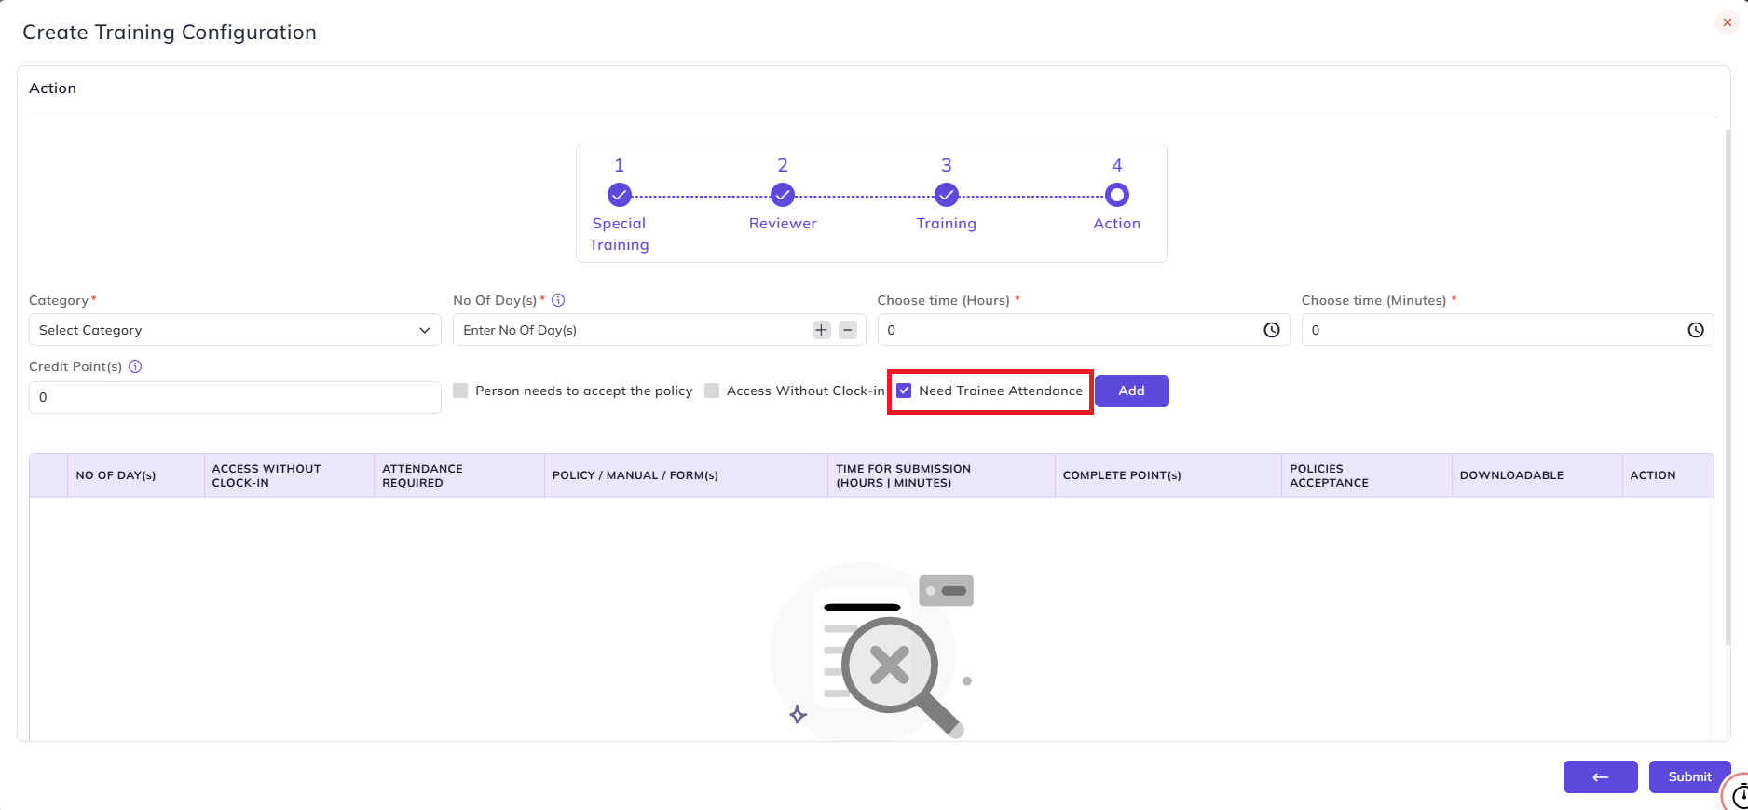
Task: Click the Training step label
Action: click(947, 224)
